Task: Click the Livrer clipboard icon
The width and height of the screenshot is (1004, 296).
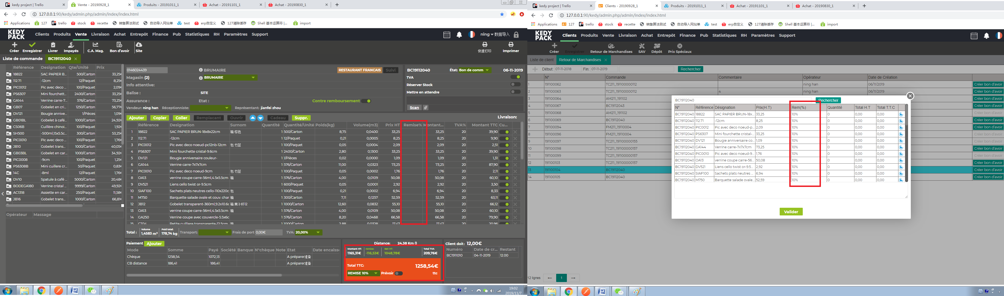Action: click(53, 45)
